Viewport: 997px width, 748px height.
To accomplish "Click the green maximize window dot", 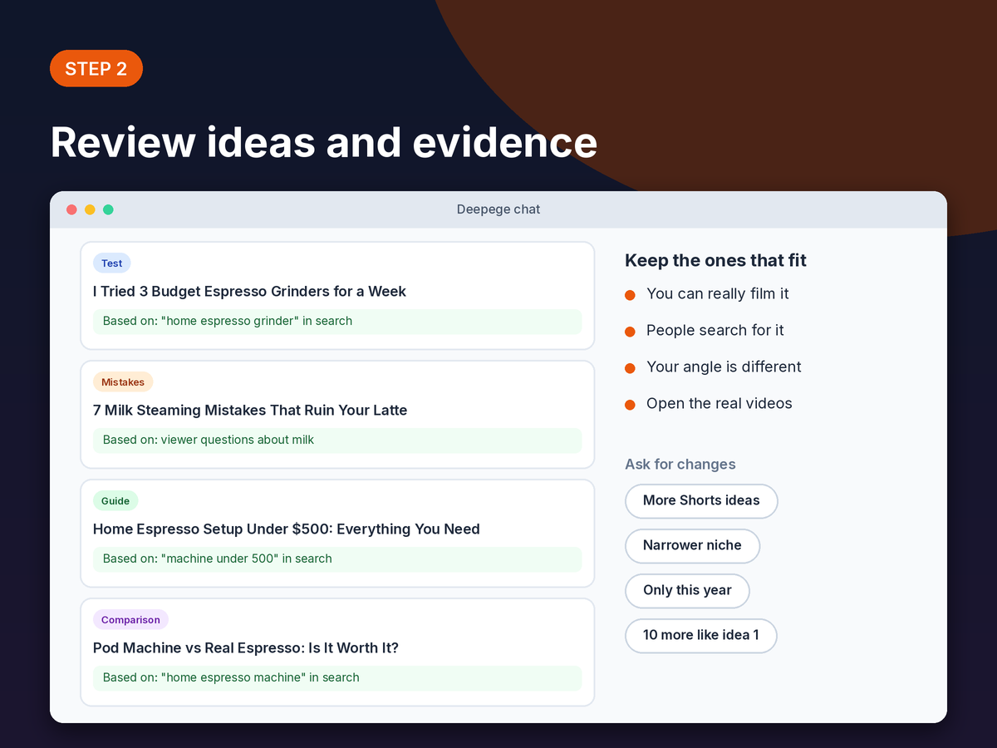I will tap(108, 209).
